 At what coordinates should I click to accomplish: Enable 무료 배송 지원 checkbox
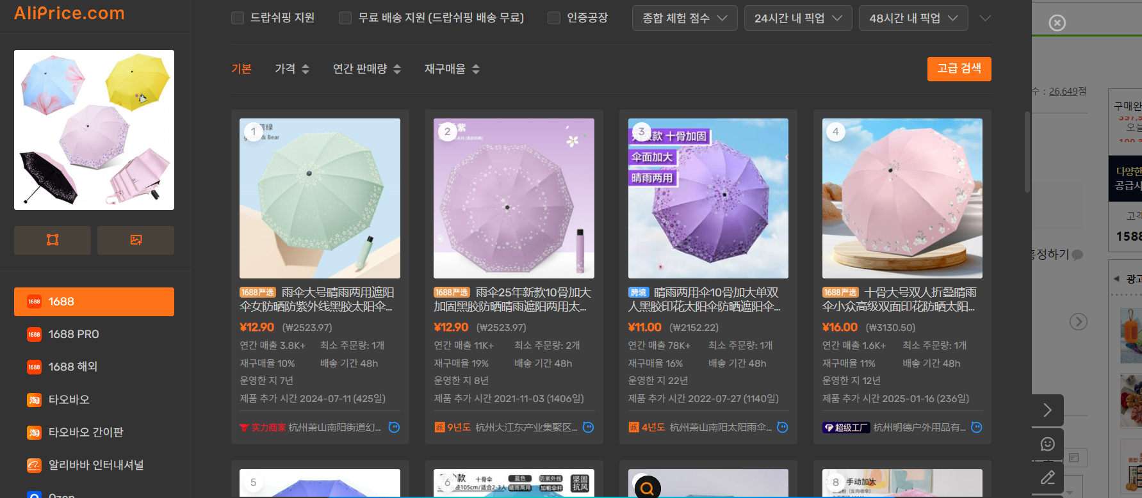(x=345, y=18)
